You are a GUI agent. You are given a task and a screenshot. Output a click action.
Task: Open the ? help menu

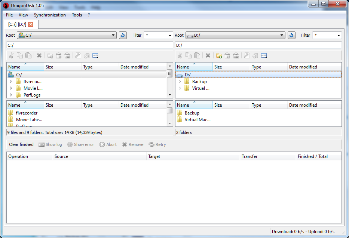point(89,15)
